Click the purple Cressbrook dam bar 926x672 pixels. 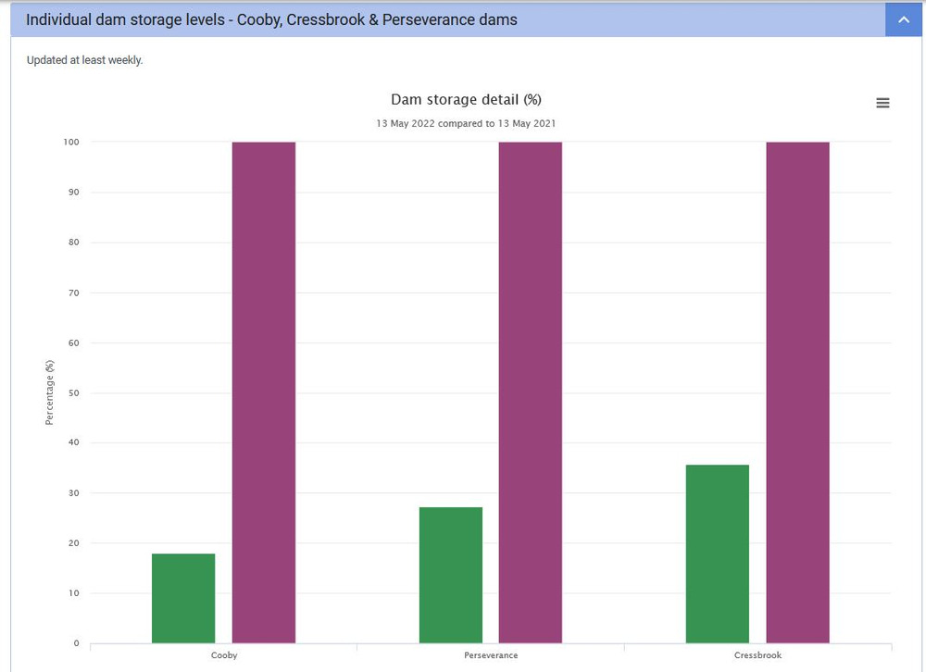click(x=797, y=392)
